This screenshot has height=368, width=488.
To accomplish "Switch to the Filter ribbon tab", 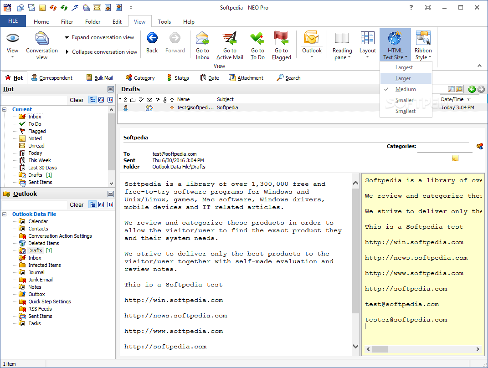I will tap(67, 22).
